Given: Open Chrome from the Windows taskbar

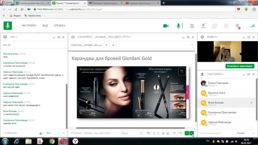Looking at the screenshot, I should 52,141.
